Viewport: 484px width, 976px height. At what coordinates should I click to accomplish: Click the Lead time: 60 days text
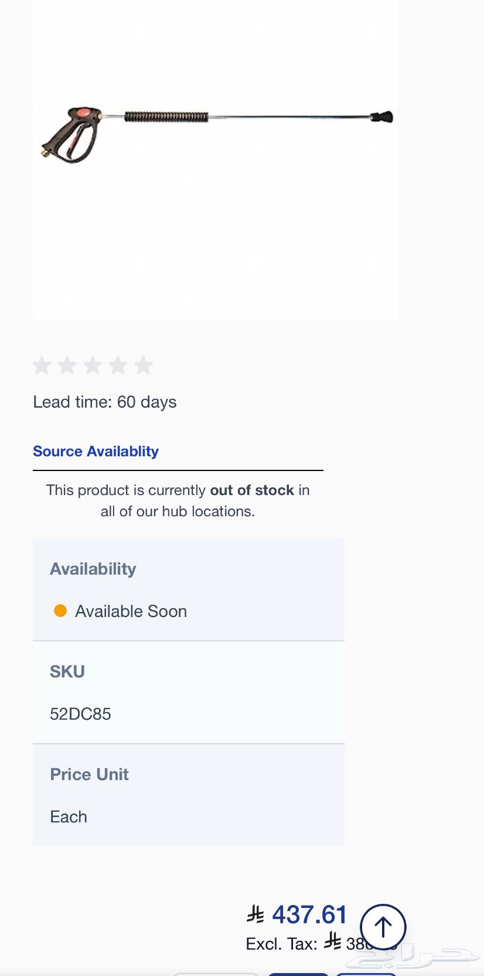[x=105, y=402]
